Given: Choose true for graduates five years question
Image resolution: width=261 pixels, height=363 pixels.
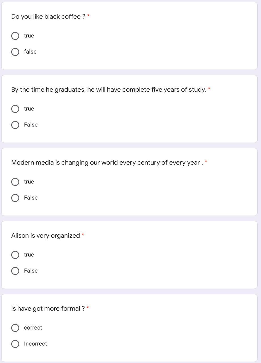Looking at the screenshot, I should pos(15,109).
